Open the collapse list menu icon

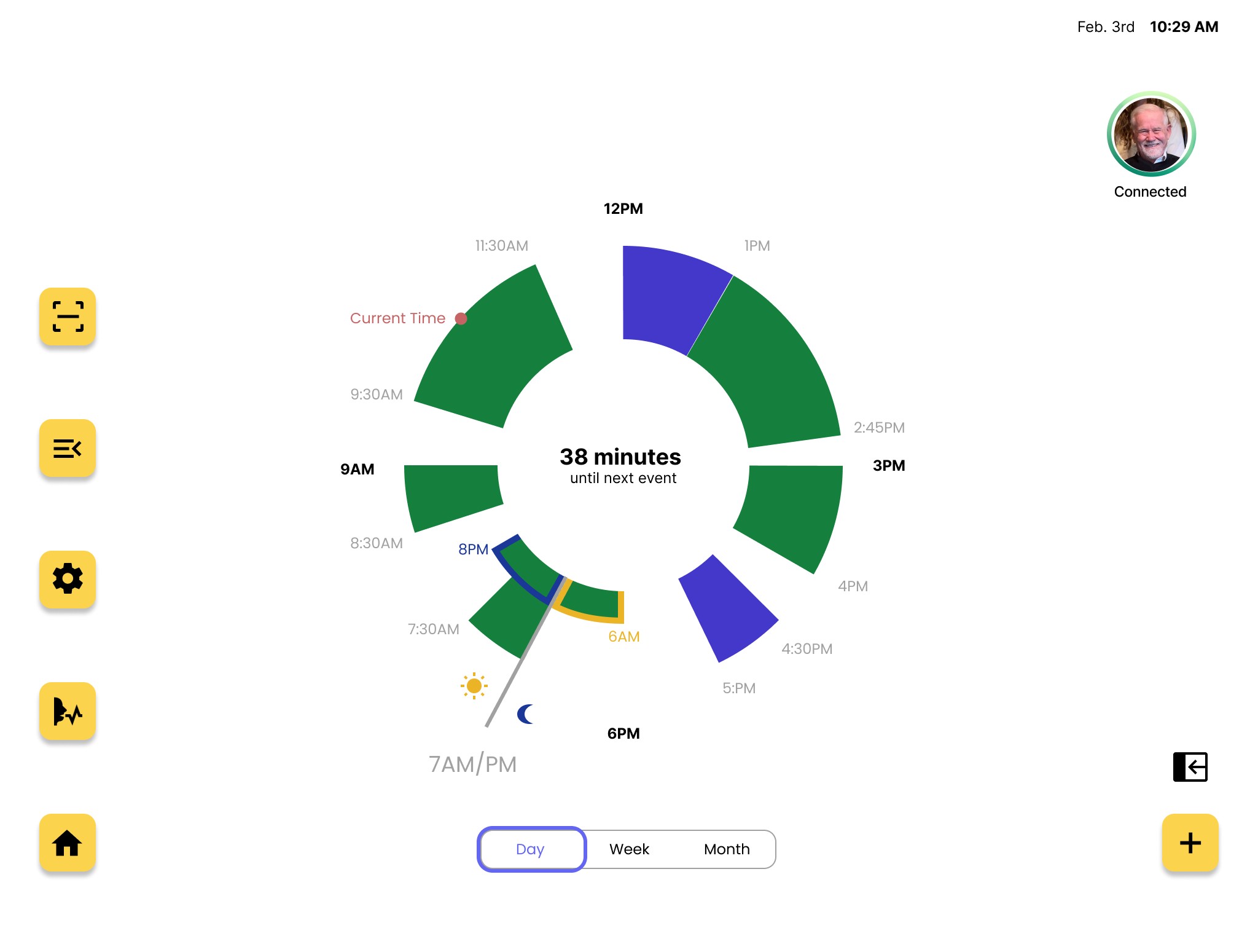pyautogui.click(x=68, y=448)
